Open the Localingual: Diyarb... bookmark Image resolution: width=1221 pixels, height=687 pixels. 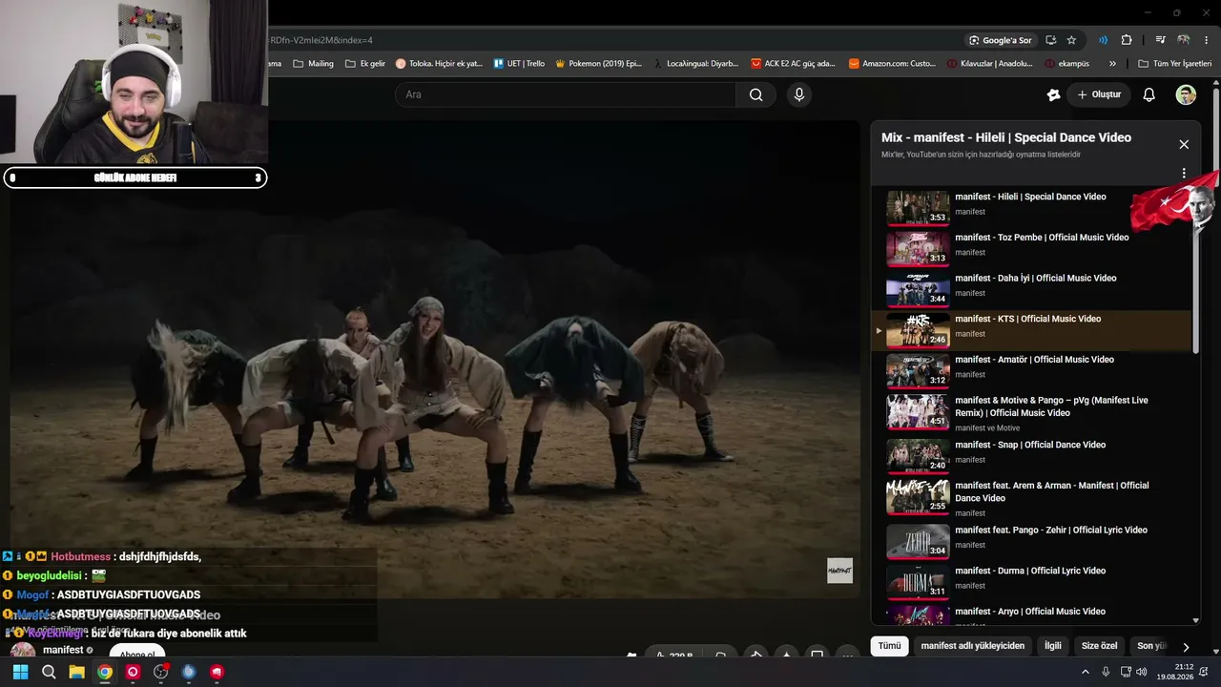(x=696, y=64)
